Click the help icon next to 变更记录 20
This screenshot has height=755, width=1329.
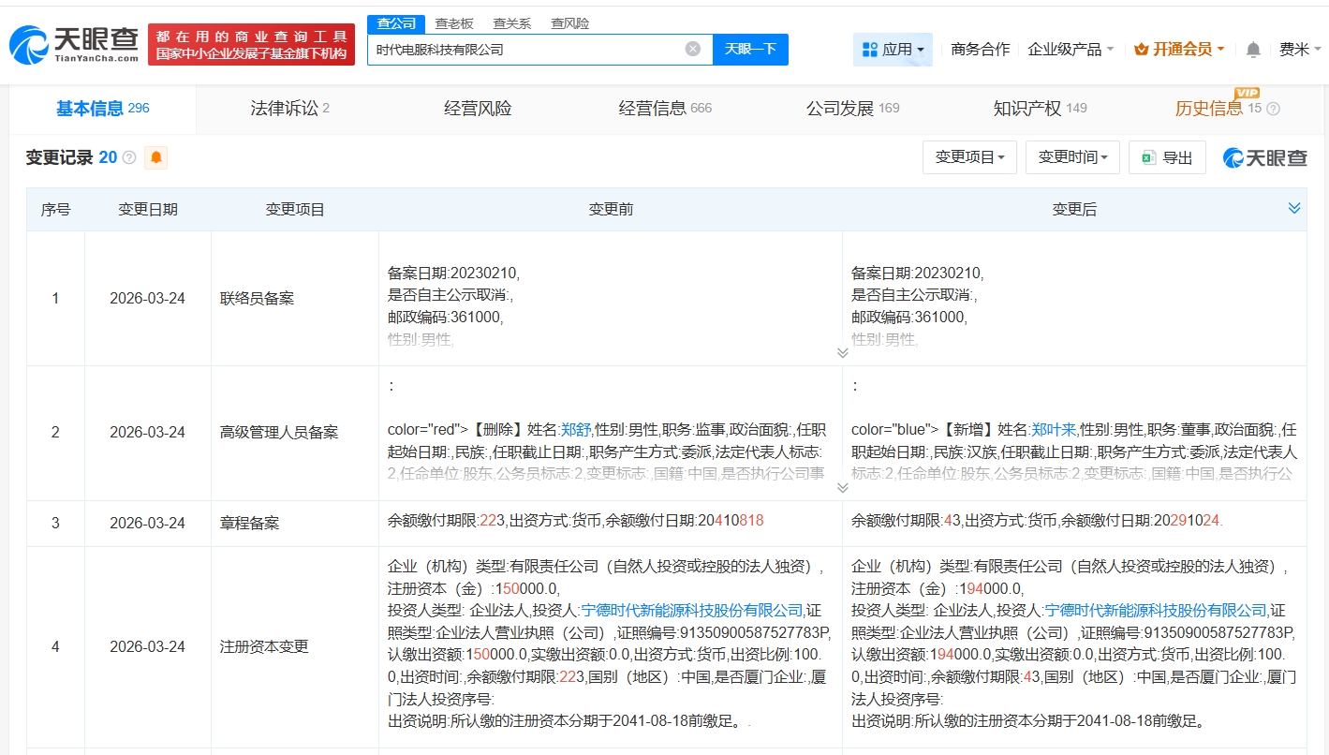[129, 157]
